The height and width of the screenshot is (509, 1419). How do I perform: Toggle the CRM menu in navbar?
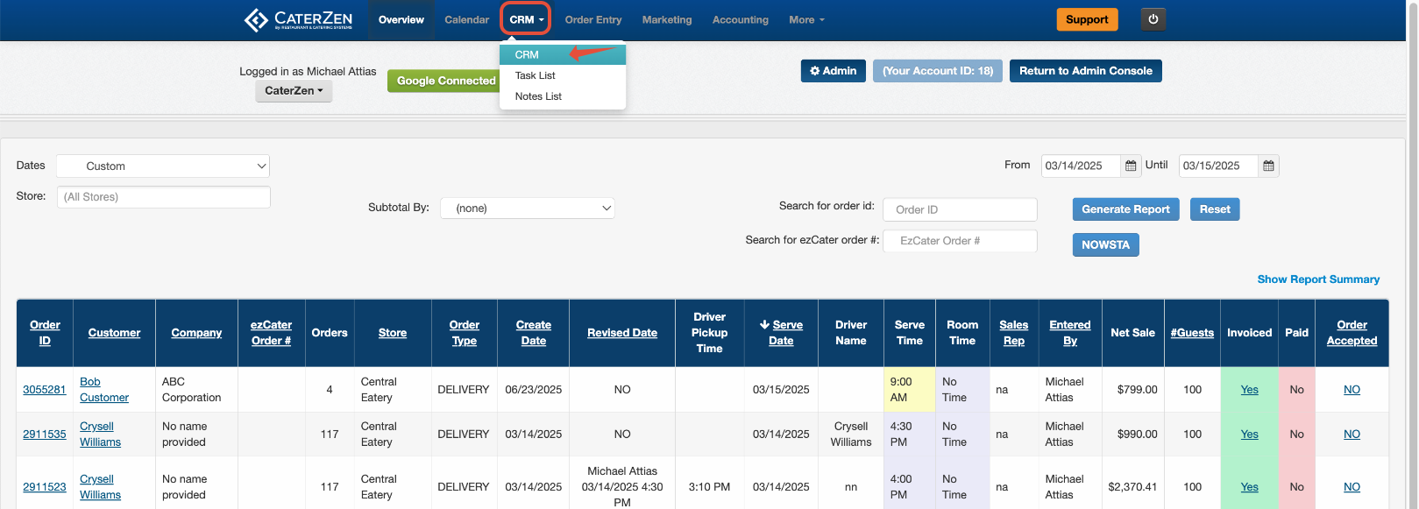click(x=526, y=19)
